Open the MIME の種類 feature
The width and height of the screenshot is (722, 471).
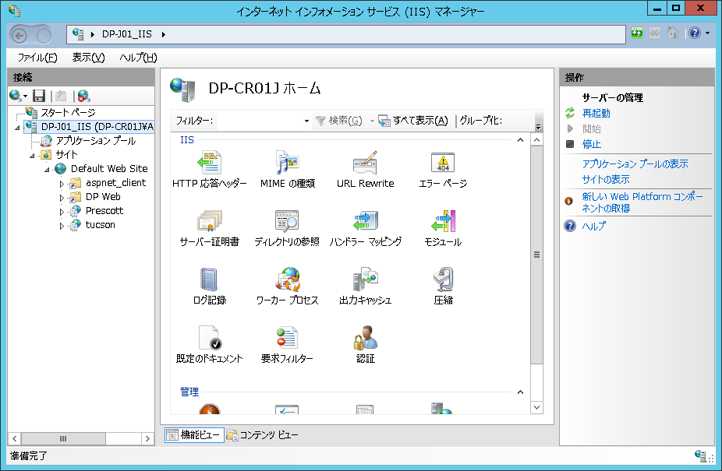pyautogui.click(x=288, y=169)
